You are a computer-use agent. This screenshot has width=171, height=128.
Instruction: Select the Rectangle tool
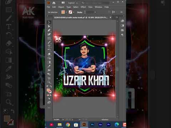49,38
